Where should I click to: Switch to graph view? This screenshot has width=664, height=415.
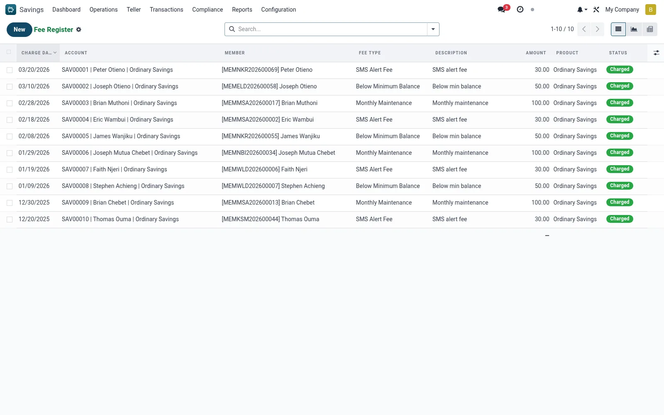(634, 29)
